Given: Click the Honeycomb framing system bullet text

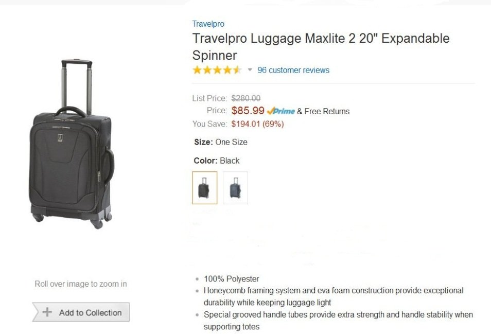Looking at the screenshot, I should pos(333,291).
